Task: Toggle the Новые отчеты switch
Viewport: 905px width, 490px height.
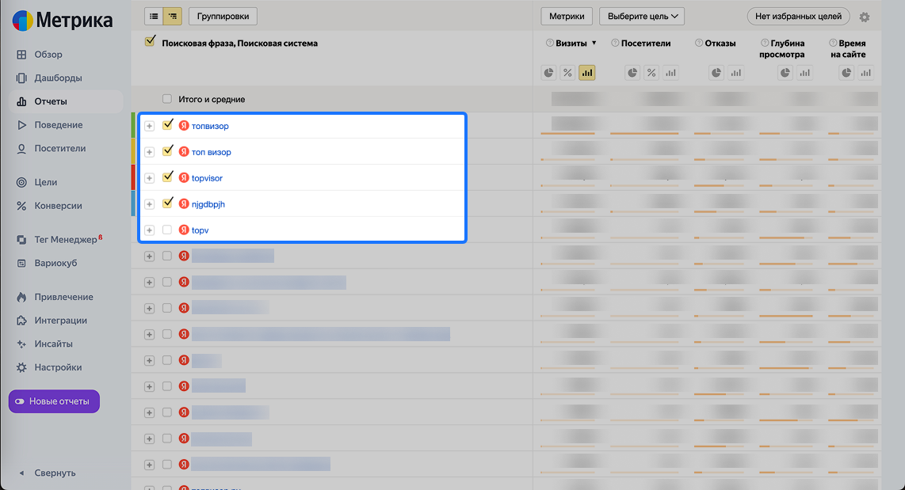Action: [x=20, y=401]
